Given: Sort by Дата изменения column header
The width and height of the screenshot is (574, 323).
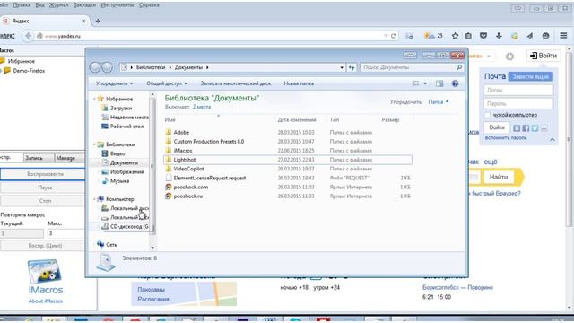Looking at the screenshot, I should click(x=297, y=119).
